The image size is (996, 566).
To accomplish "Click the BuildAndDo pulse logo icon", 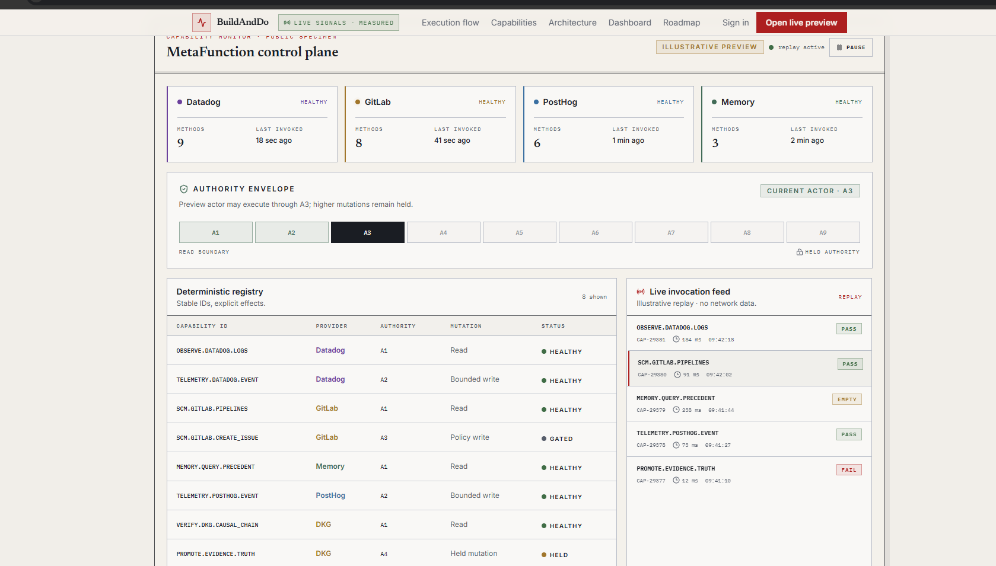I will [x=202, y=23].
